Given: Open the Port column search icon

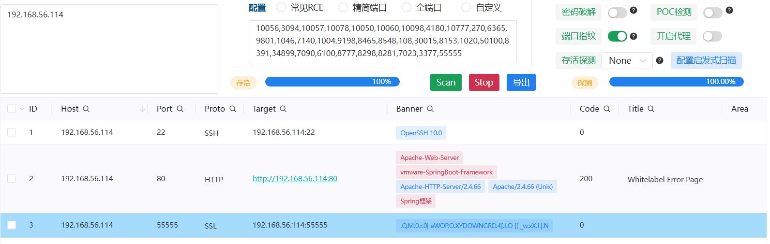Looking at the screenshot, I should [180, 109].
